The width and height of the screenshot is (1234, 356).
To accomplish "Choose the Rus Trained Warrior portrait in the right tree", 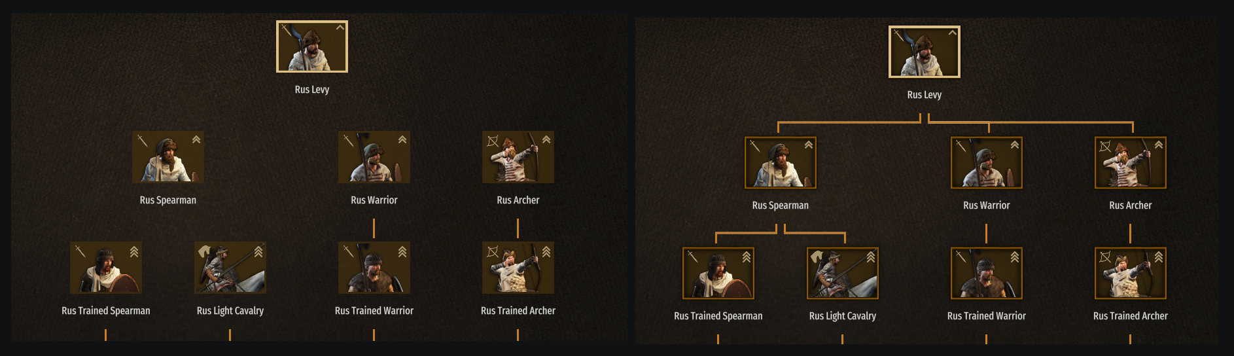I will pos(986,274).
